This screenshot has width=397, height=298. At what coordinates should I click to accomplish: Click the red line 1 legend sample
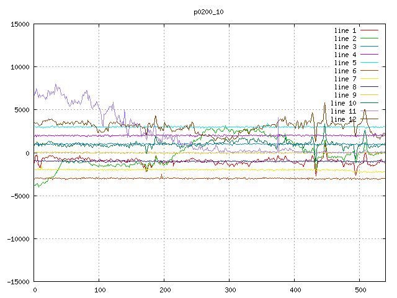(369, 30)
